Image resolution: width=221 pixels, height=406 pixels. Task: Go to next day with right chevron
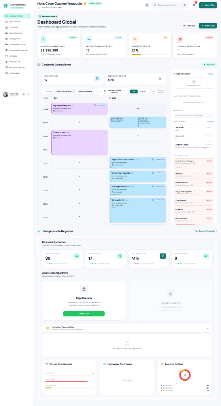coord(125,92)
